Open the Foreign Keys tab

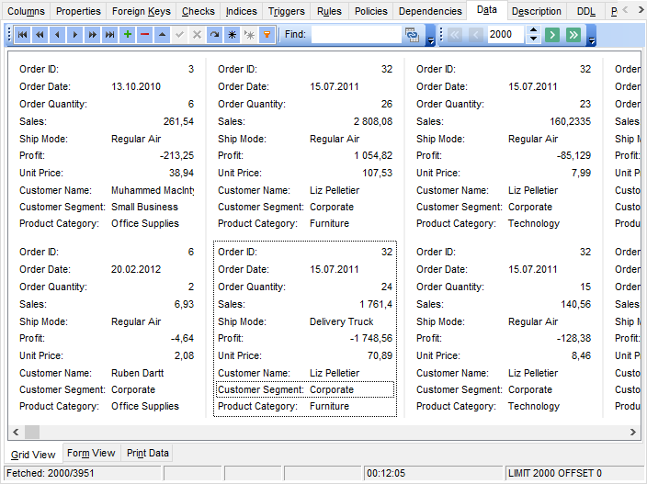[141, 11]
